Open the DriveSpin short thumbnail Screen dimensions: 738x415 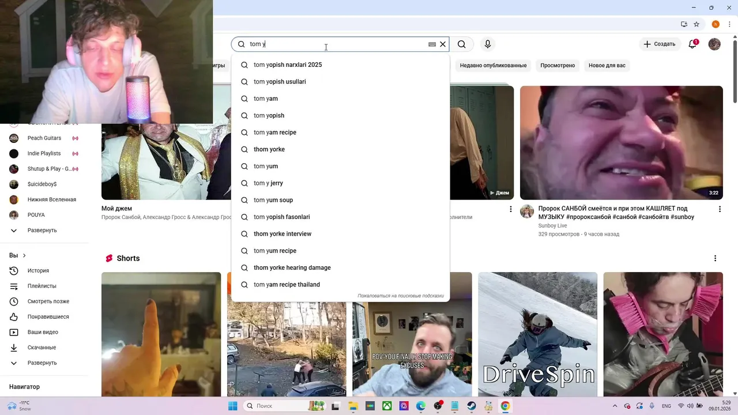[x=537, y=334]
